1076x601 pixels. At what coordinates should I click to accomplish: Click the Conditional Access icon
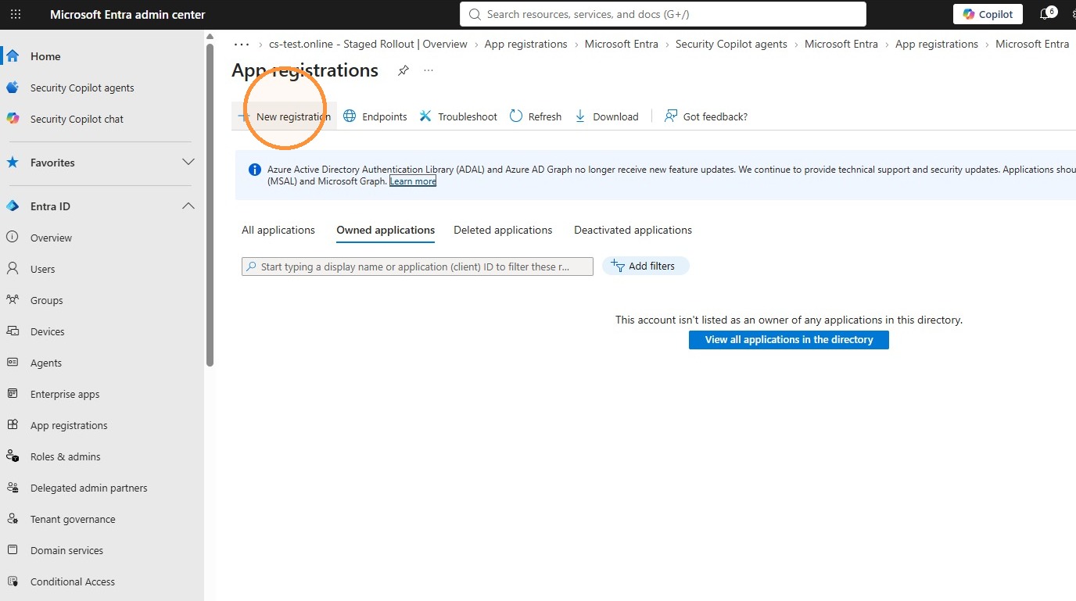tap(13, 581)
